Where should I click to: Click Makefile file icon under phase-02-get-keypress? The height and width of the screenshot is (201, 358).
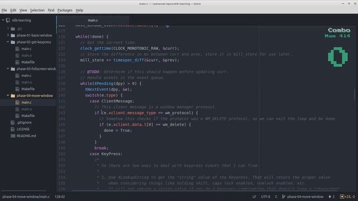tap(17, 62)
